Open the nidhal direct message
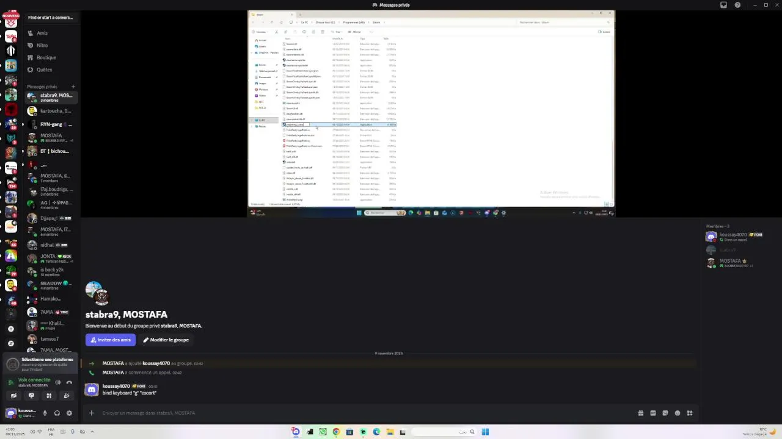782x439 pixels. (x=51, y=245)
